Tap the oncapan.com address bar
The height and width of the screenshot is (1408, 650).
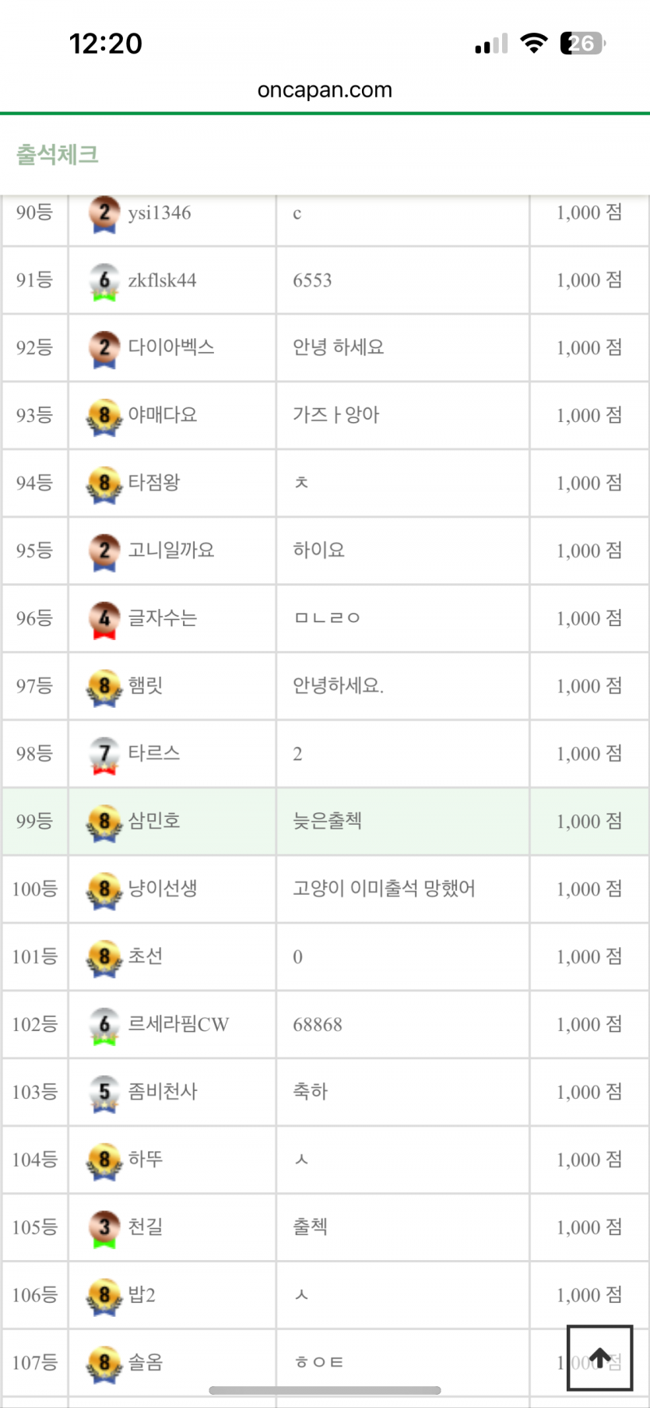tap(325, 90)
